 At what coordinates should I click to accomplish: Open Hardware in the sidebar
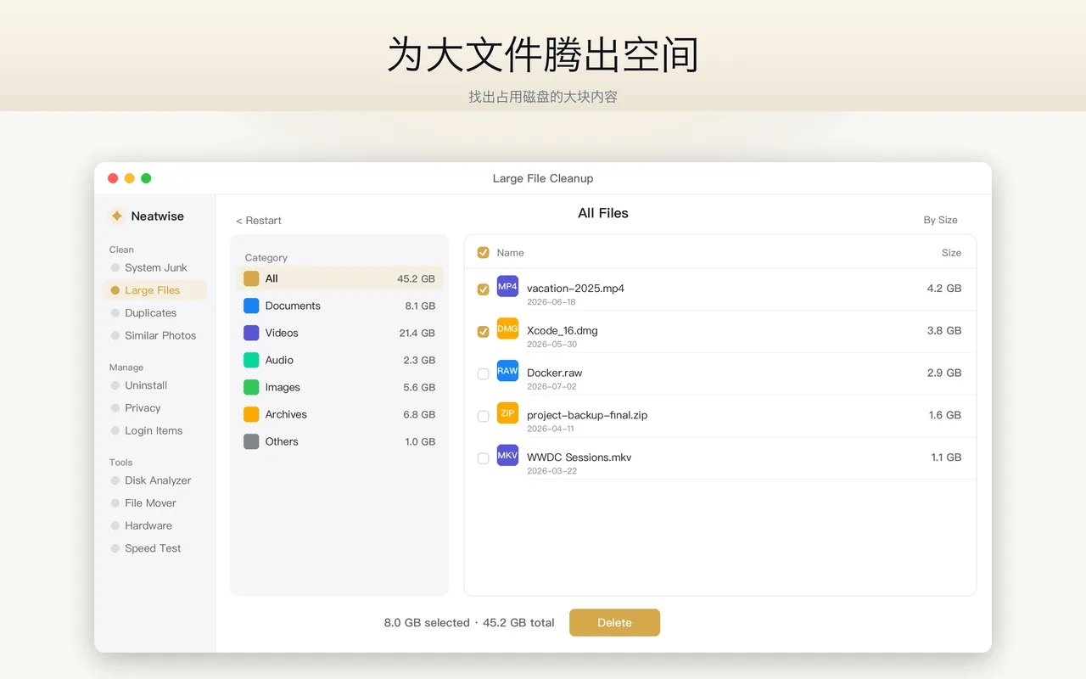click(x=154, y=526)
